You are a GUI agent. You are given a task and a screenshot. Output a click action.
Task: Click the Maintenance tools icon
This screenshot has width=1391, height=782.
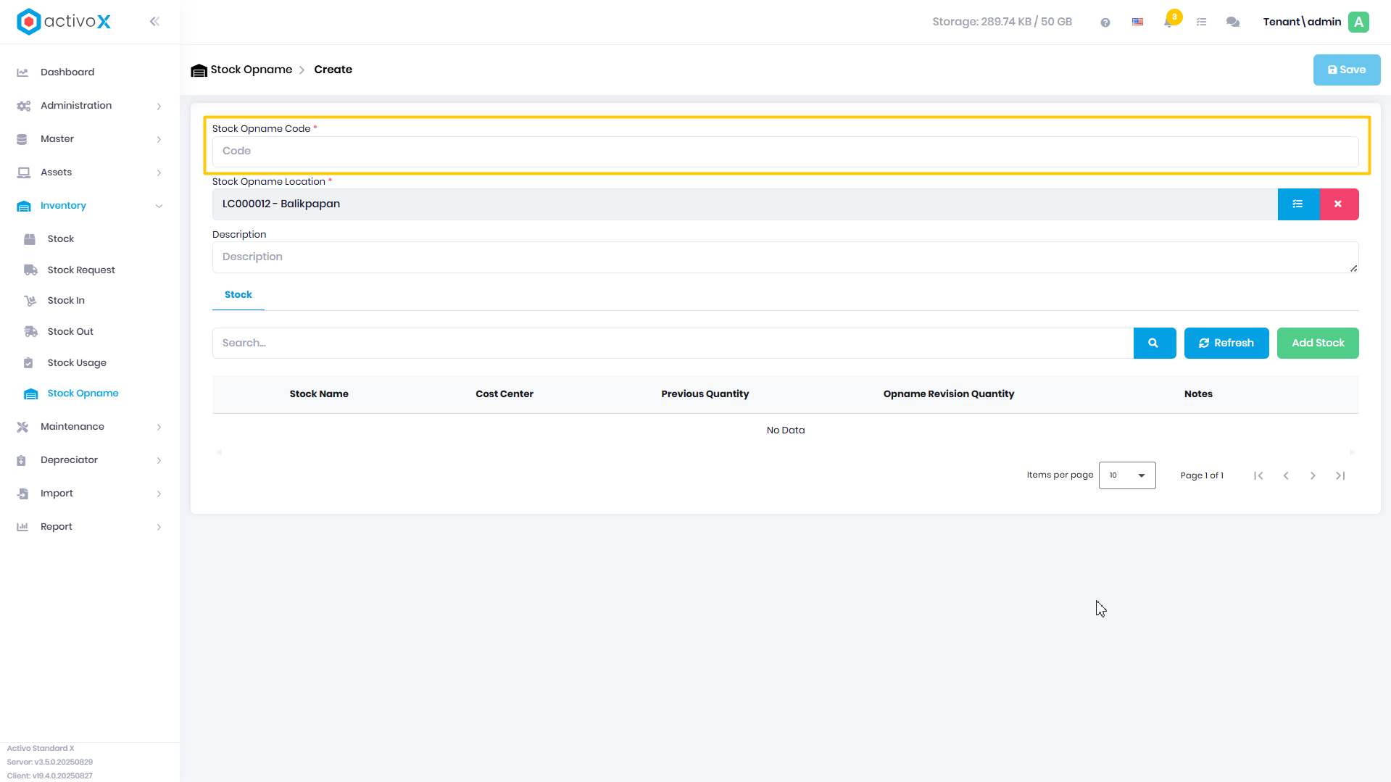coord(22,427)
